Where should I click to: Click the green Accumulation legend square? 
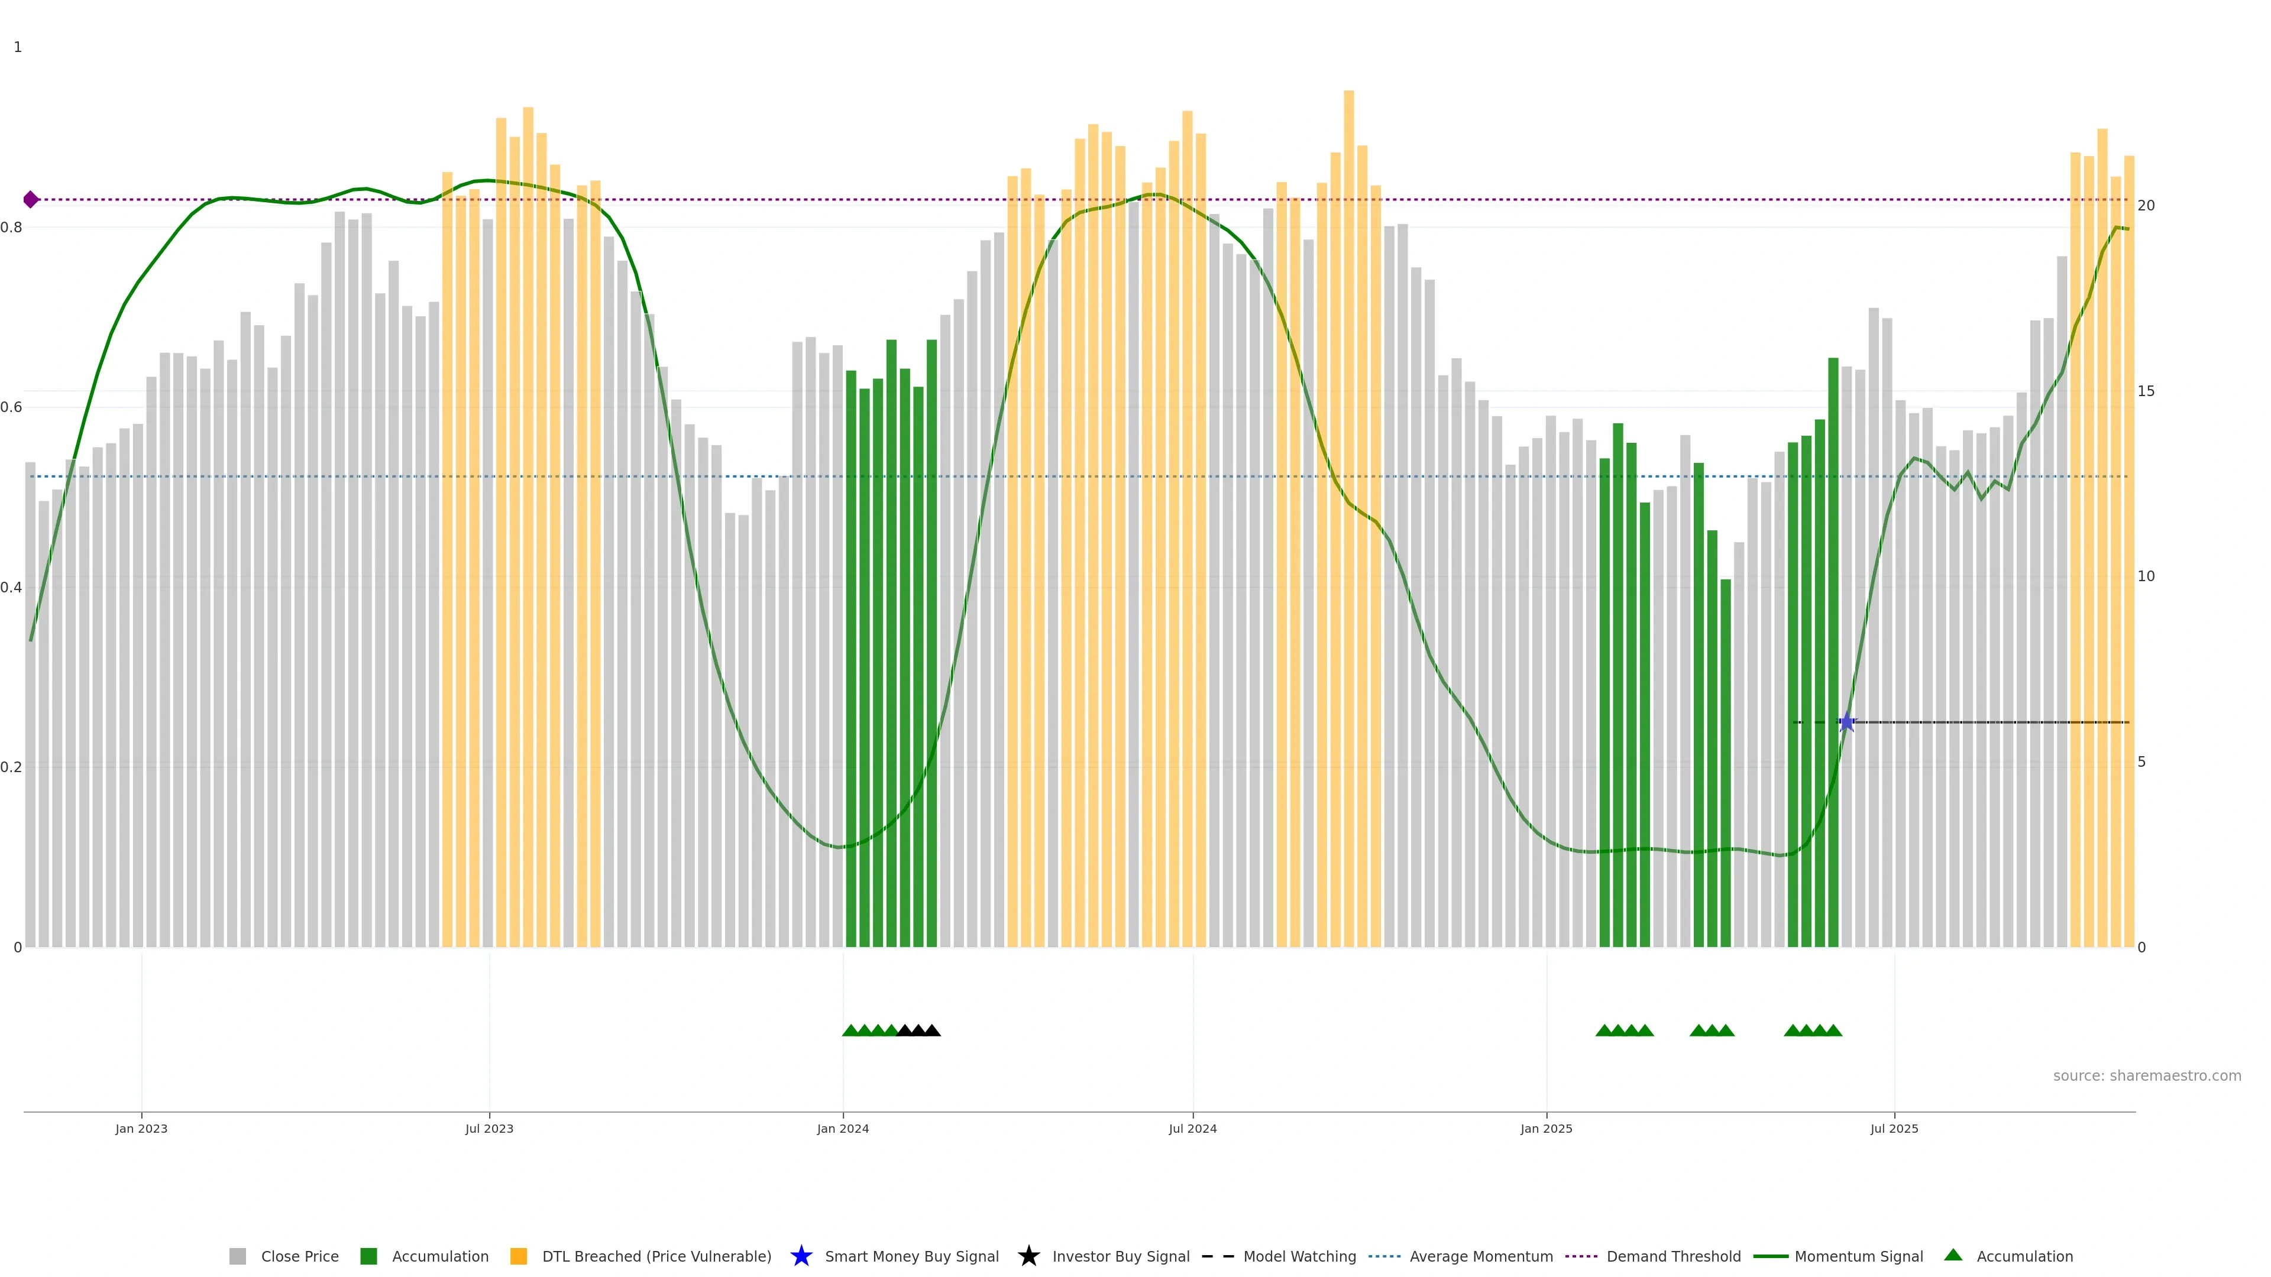tap(368, 1256)
